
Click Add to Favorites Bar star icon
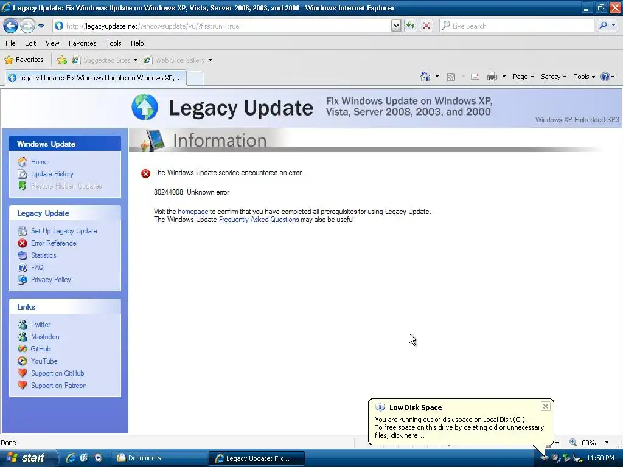click(61, 60)
